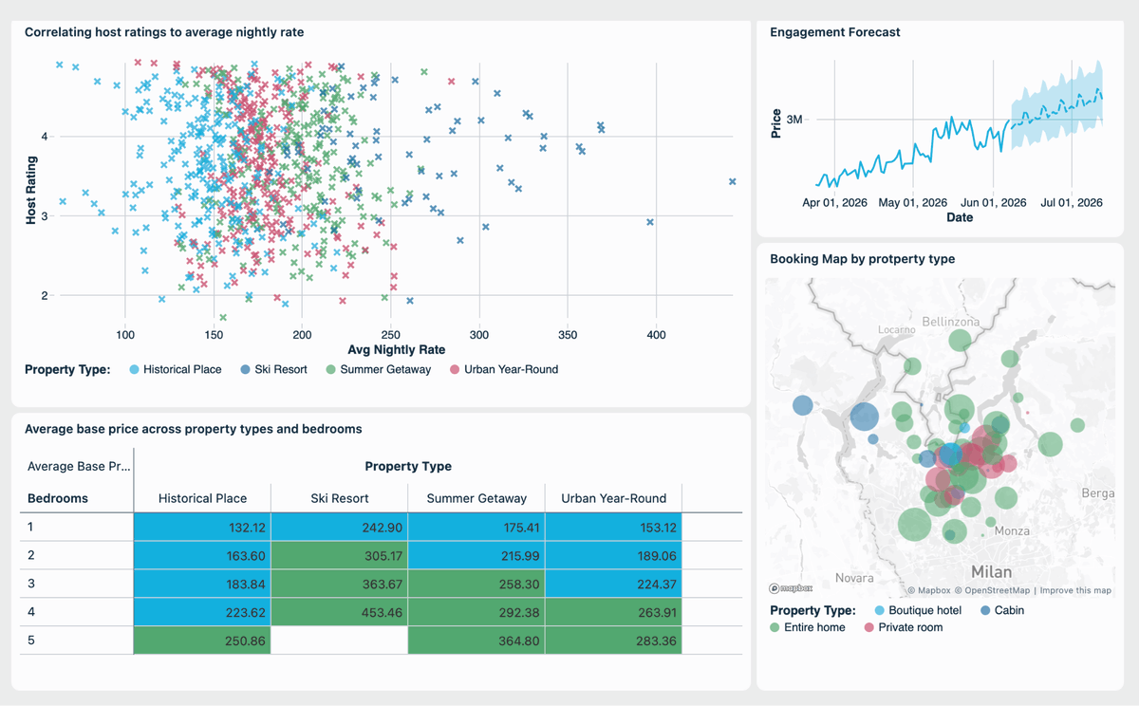Click the Host Rating axis title
Viewport: 1139px width, 706px height.
[31, 191]
